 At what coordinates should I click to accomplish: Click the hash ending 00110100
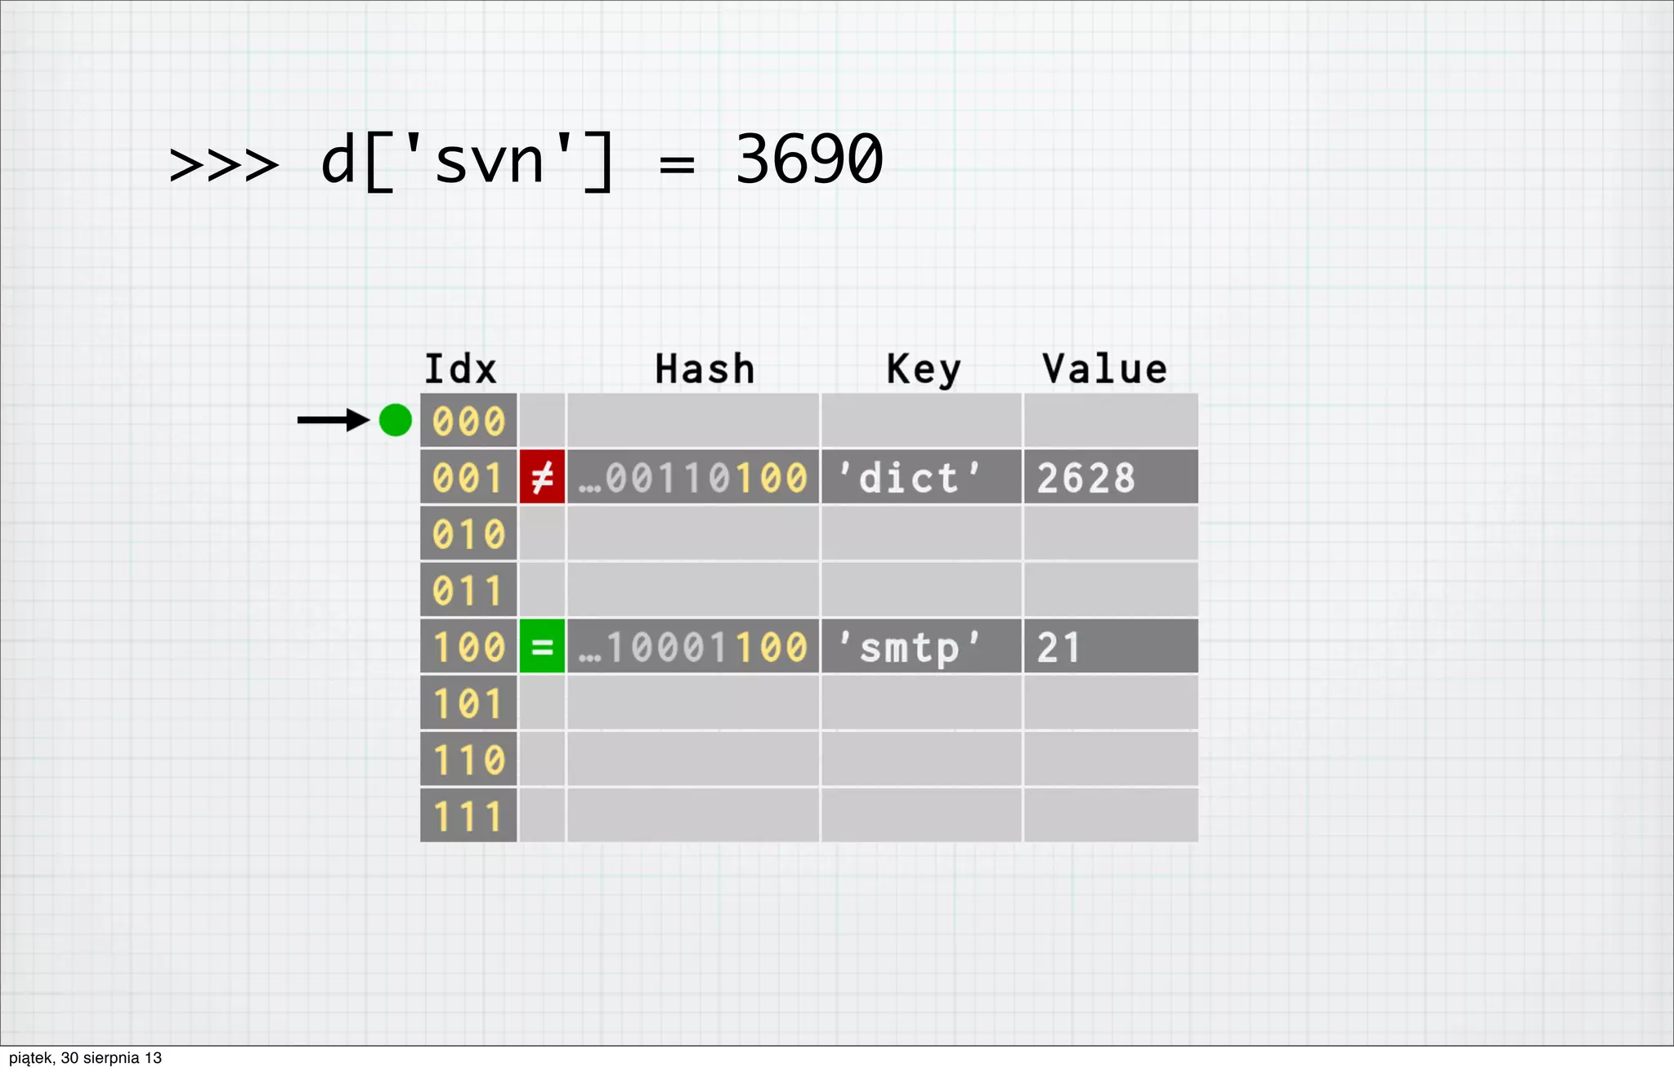coord(693,477)
